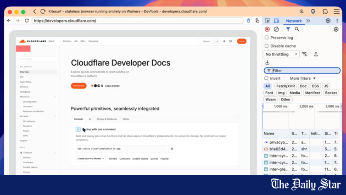
Task: Filter requests by Fetch/XHR
Action: 285,86
